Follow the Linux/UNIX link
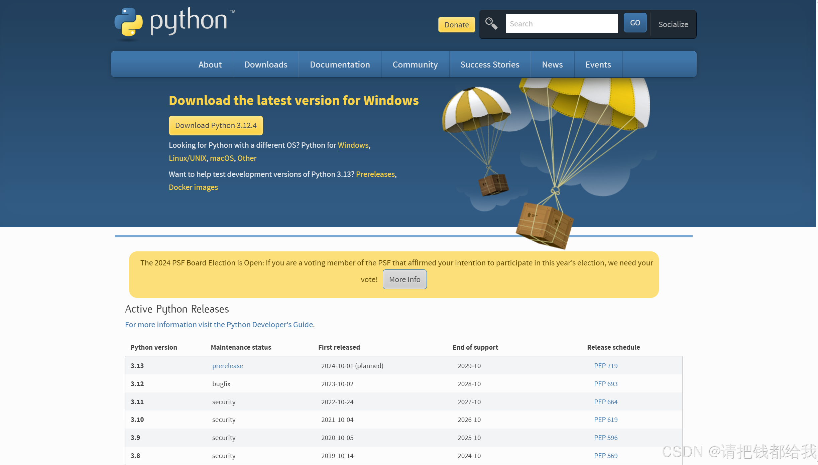818x465 pixels. 188,158
